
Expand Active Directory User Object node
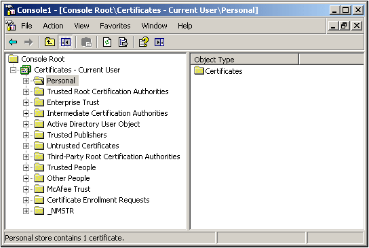(x=26, y=124)
